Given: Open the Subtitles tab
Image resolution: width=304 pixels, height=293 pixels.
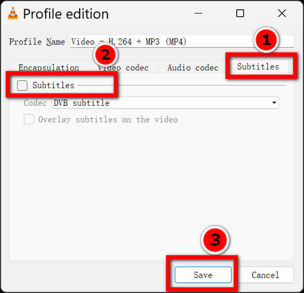Looking at the screenshot, I should [258, 67].
